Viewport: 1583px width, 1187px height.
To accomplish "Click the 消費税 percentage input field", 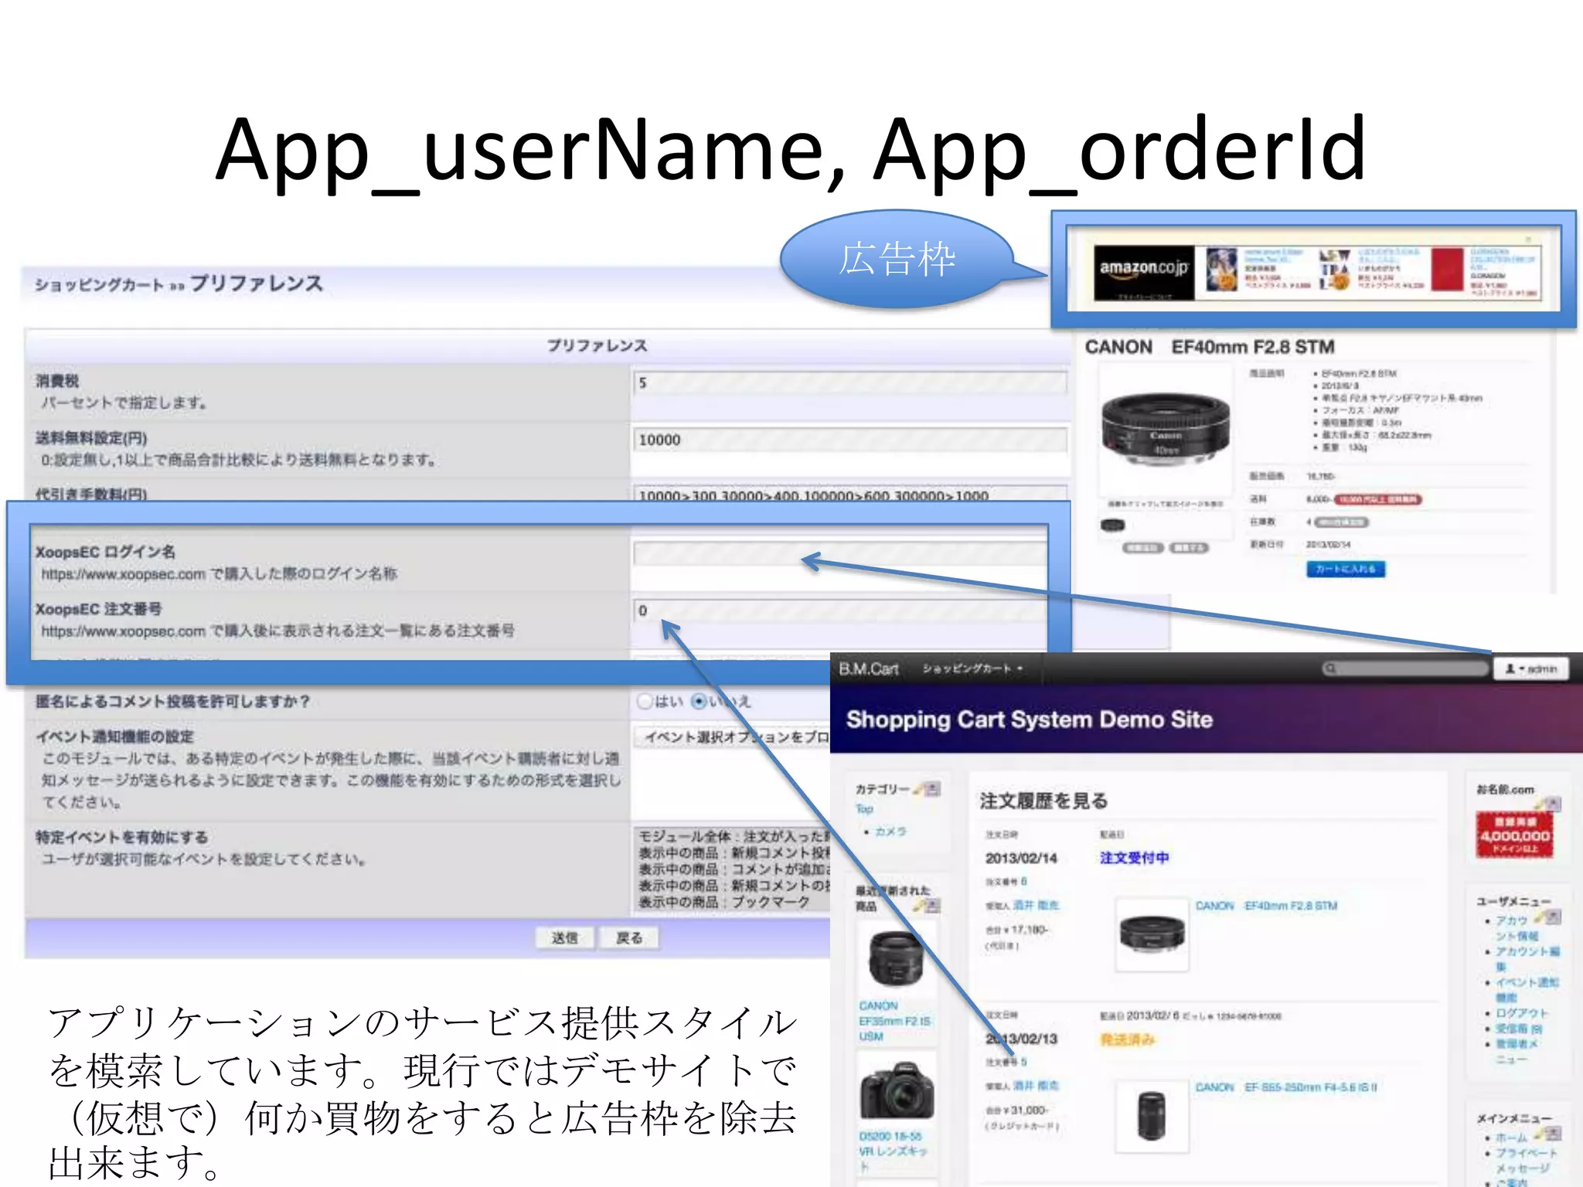I will (x=850, y=383).
